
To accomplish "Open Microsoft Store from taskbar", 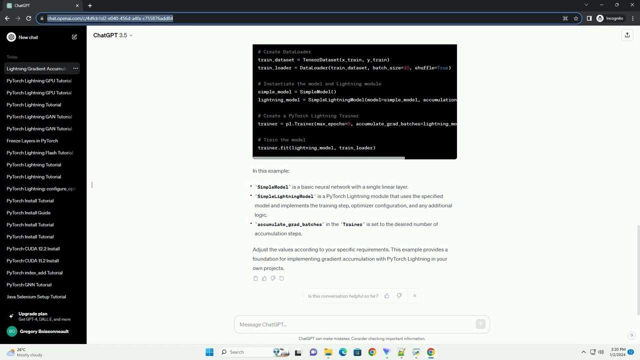I will pyautogui.click(x=357, y=352).
